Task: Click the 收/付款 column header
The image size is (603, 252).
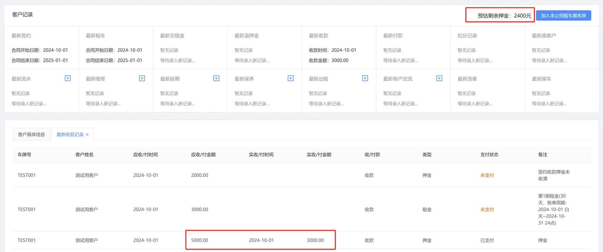Action: pos(372,154)
